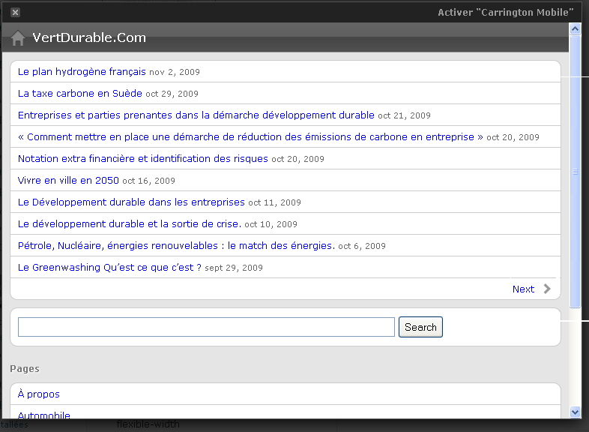Viewport: 589px width, 432px height.
Task: Open Le développement durable et la sortie de crise
Action: [x=130, y=224]
